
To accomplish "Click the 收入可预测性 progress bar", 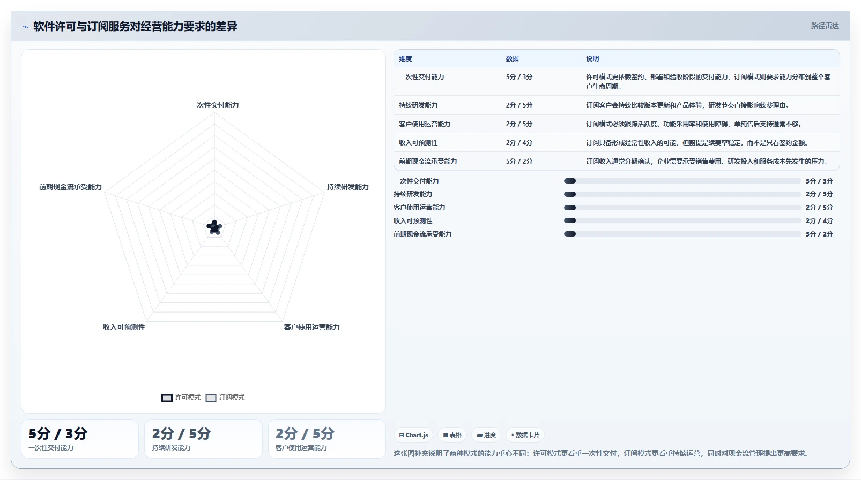I will [x=682, y=220].
